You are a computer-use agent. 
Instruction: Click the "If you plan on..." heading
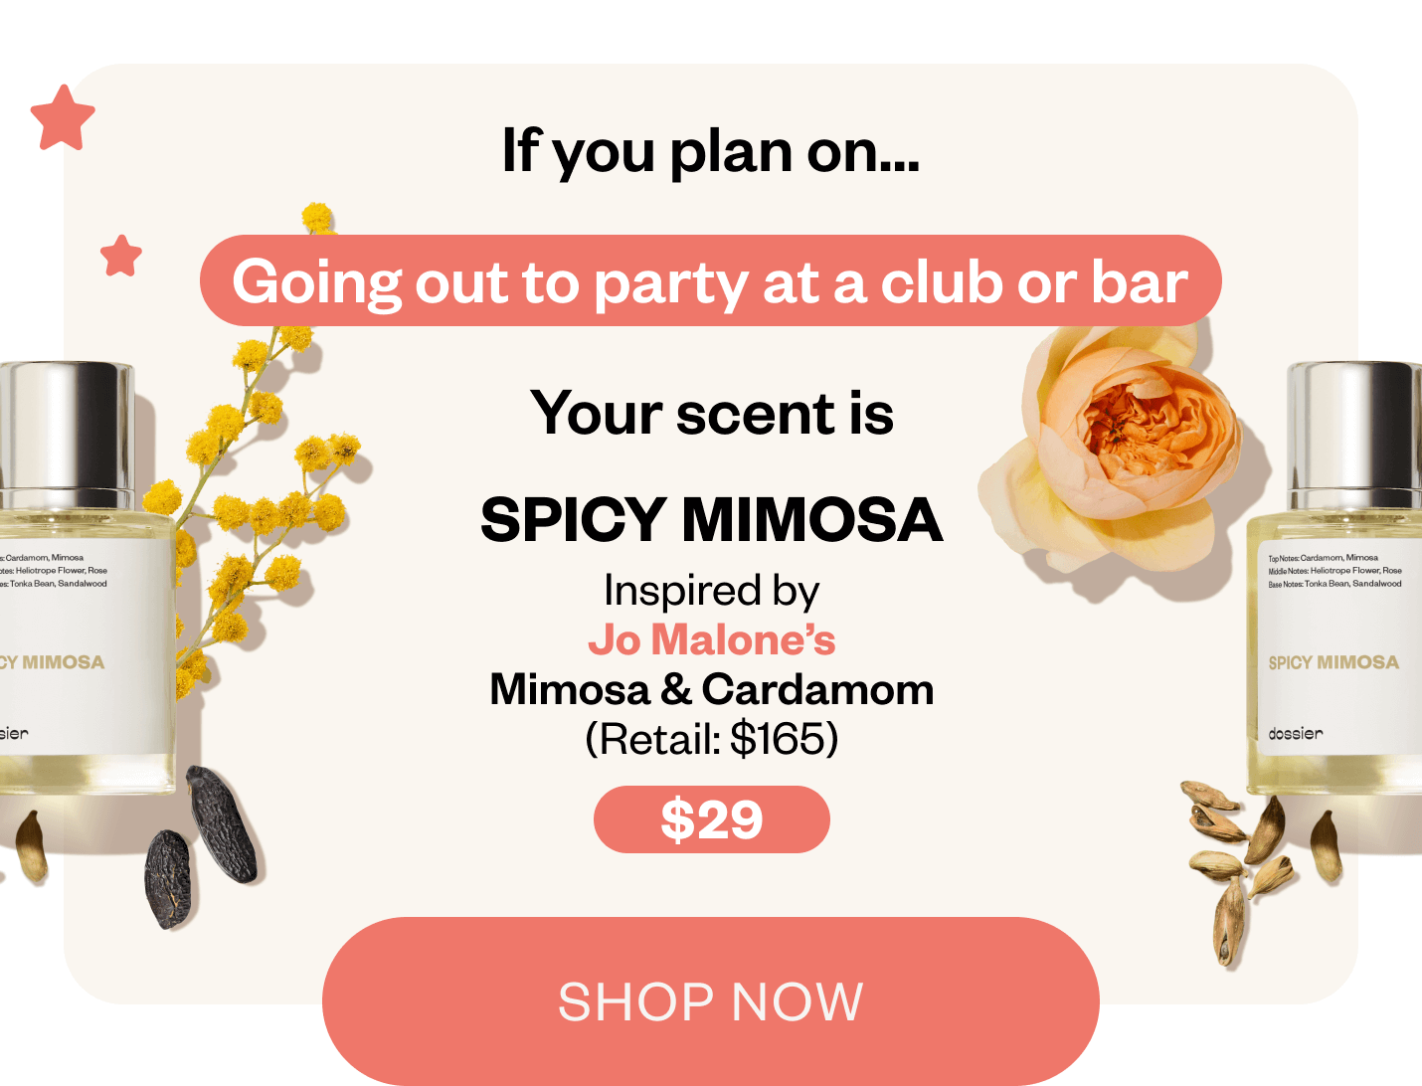point(711,152)
